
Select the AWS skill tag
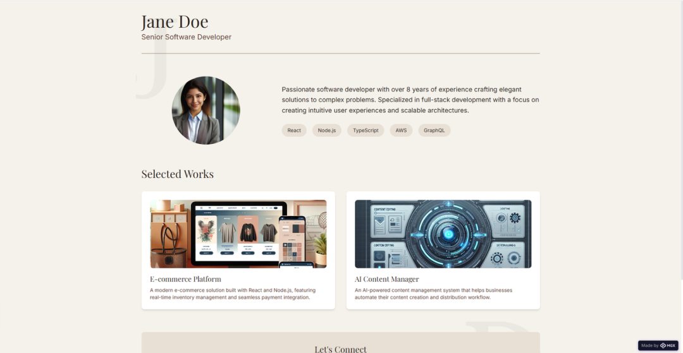401,131
